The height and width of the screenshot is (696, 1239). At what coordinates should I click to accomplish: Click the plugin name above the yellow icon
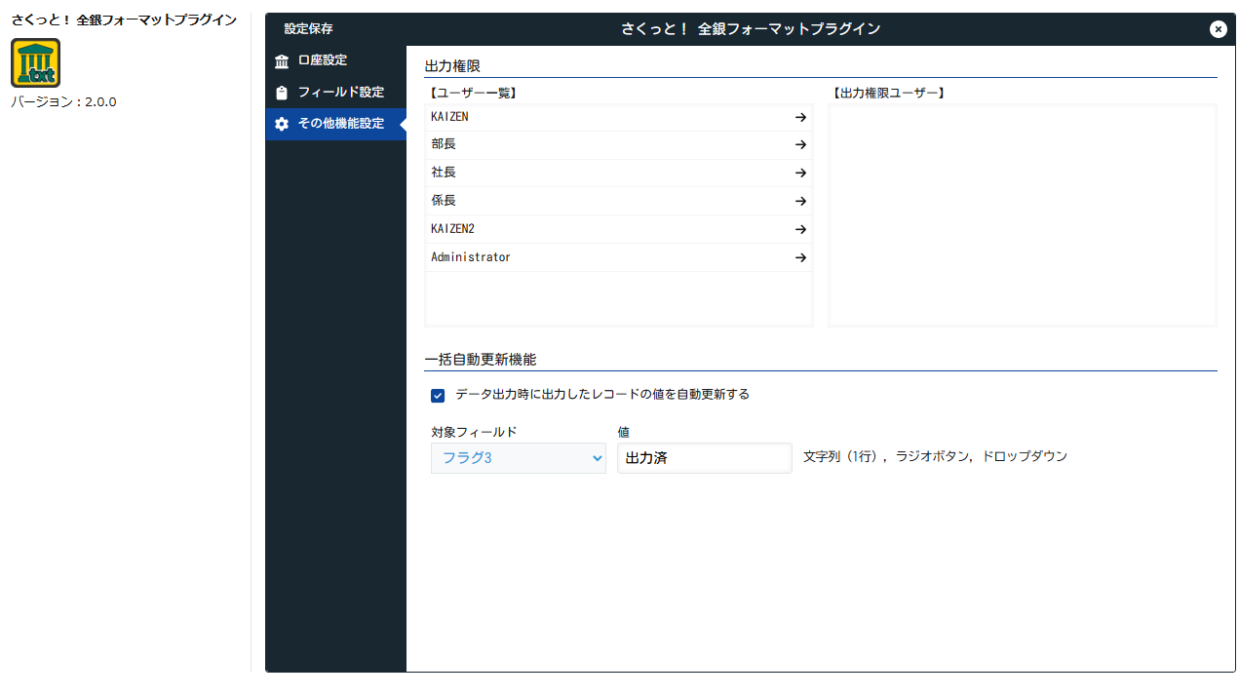124,20
